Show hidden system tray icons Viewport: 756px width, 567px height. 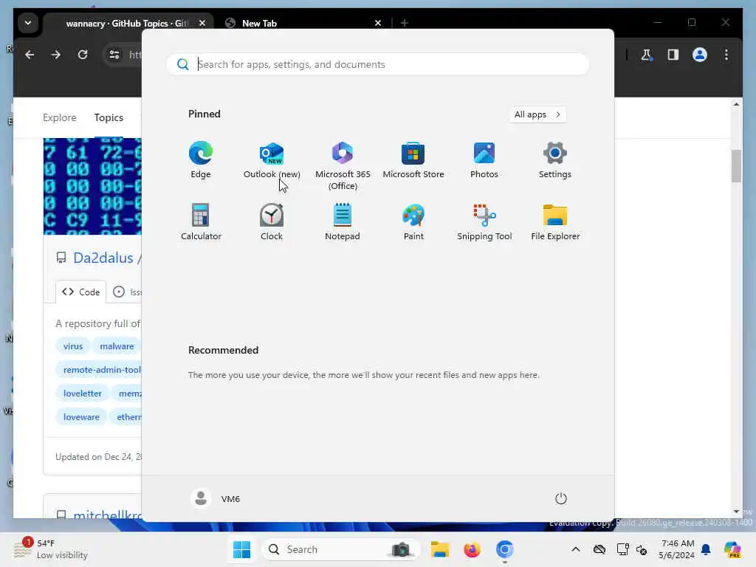coord(576,549)
